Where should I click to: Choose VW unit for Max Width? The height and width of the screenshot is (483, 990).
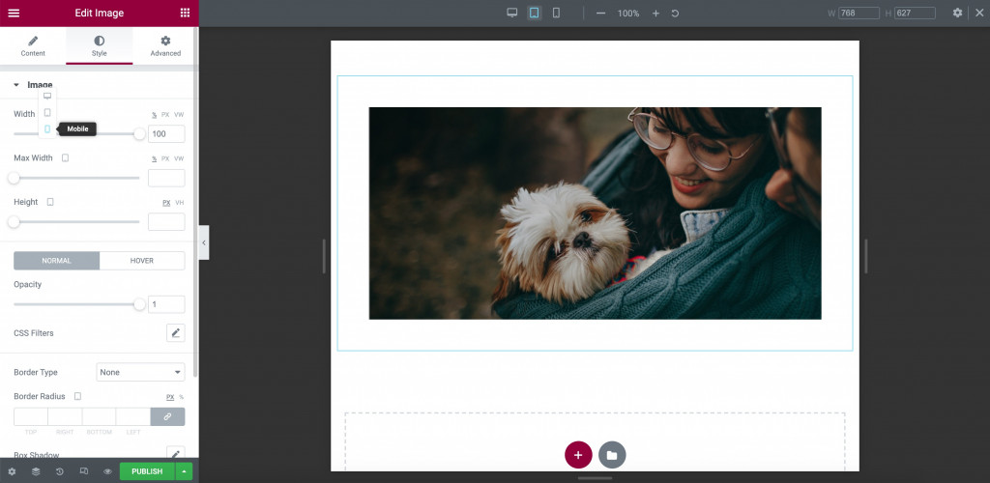click(x=179, y=158)
